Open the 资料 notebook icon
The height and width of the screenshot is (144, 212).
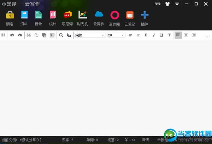click(x=24, y=14)
